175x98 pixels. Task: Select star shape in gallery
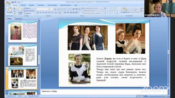coord(117,13)
